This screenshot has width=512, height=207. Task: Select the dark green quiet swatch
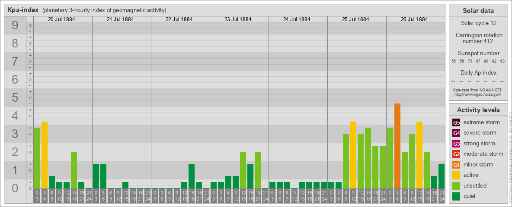(456, 196)
